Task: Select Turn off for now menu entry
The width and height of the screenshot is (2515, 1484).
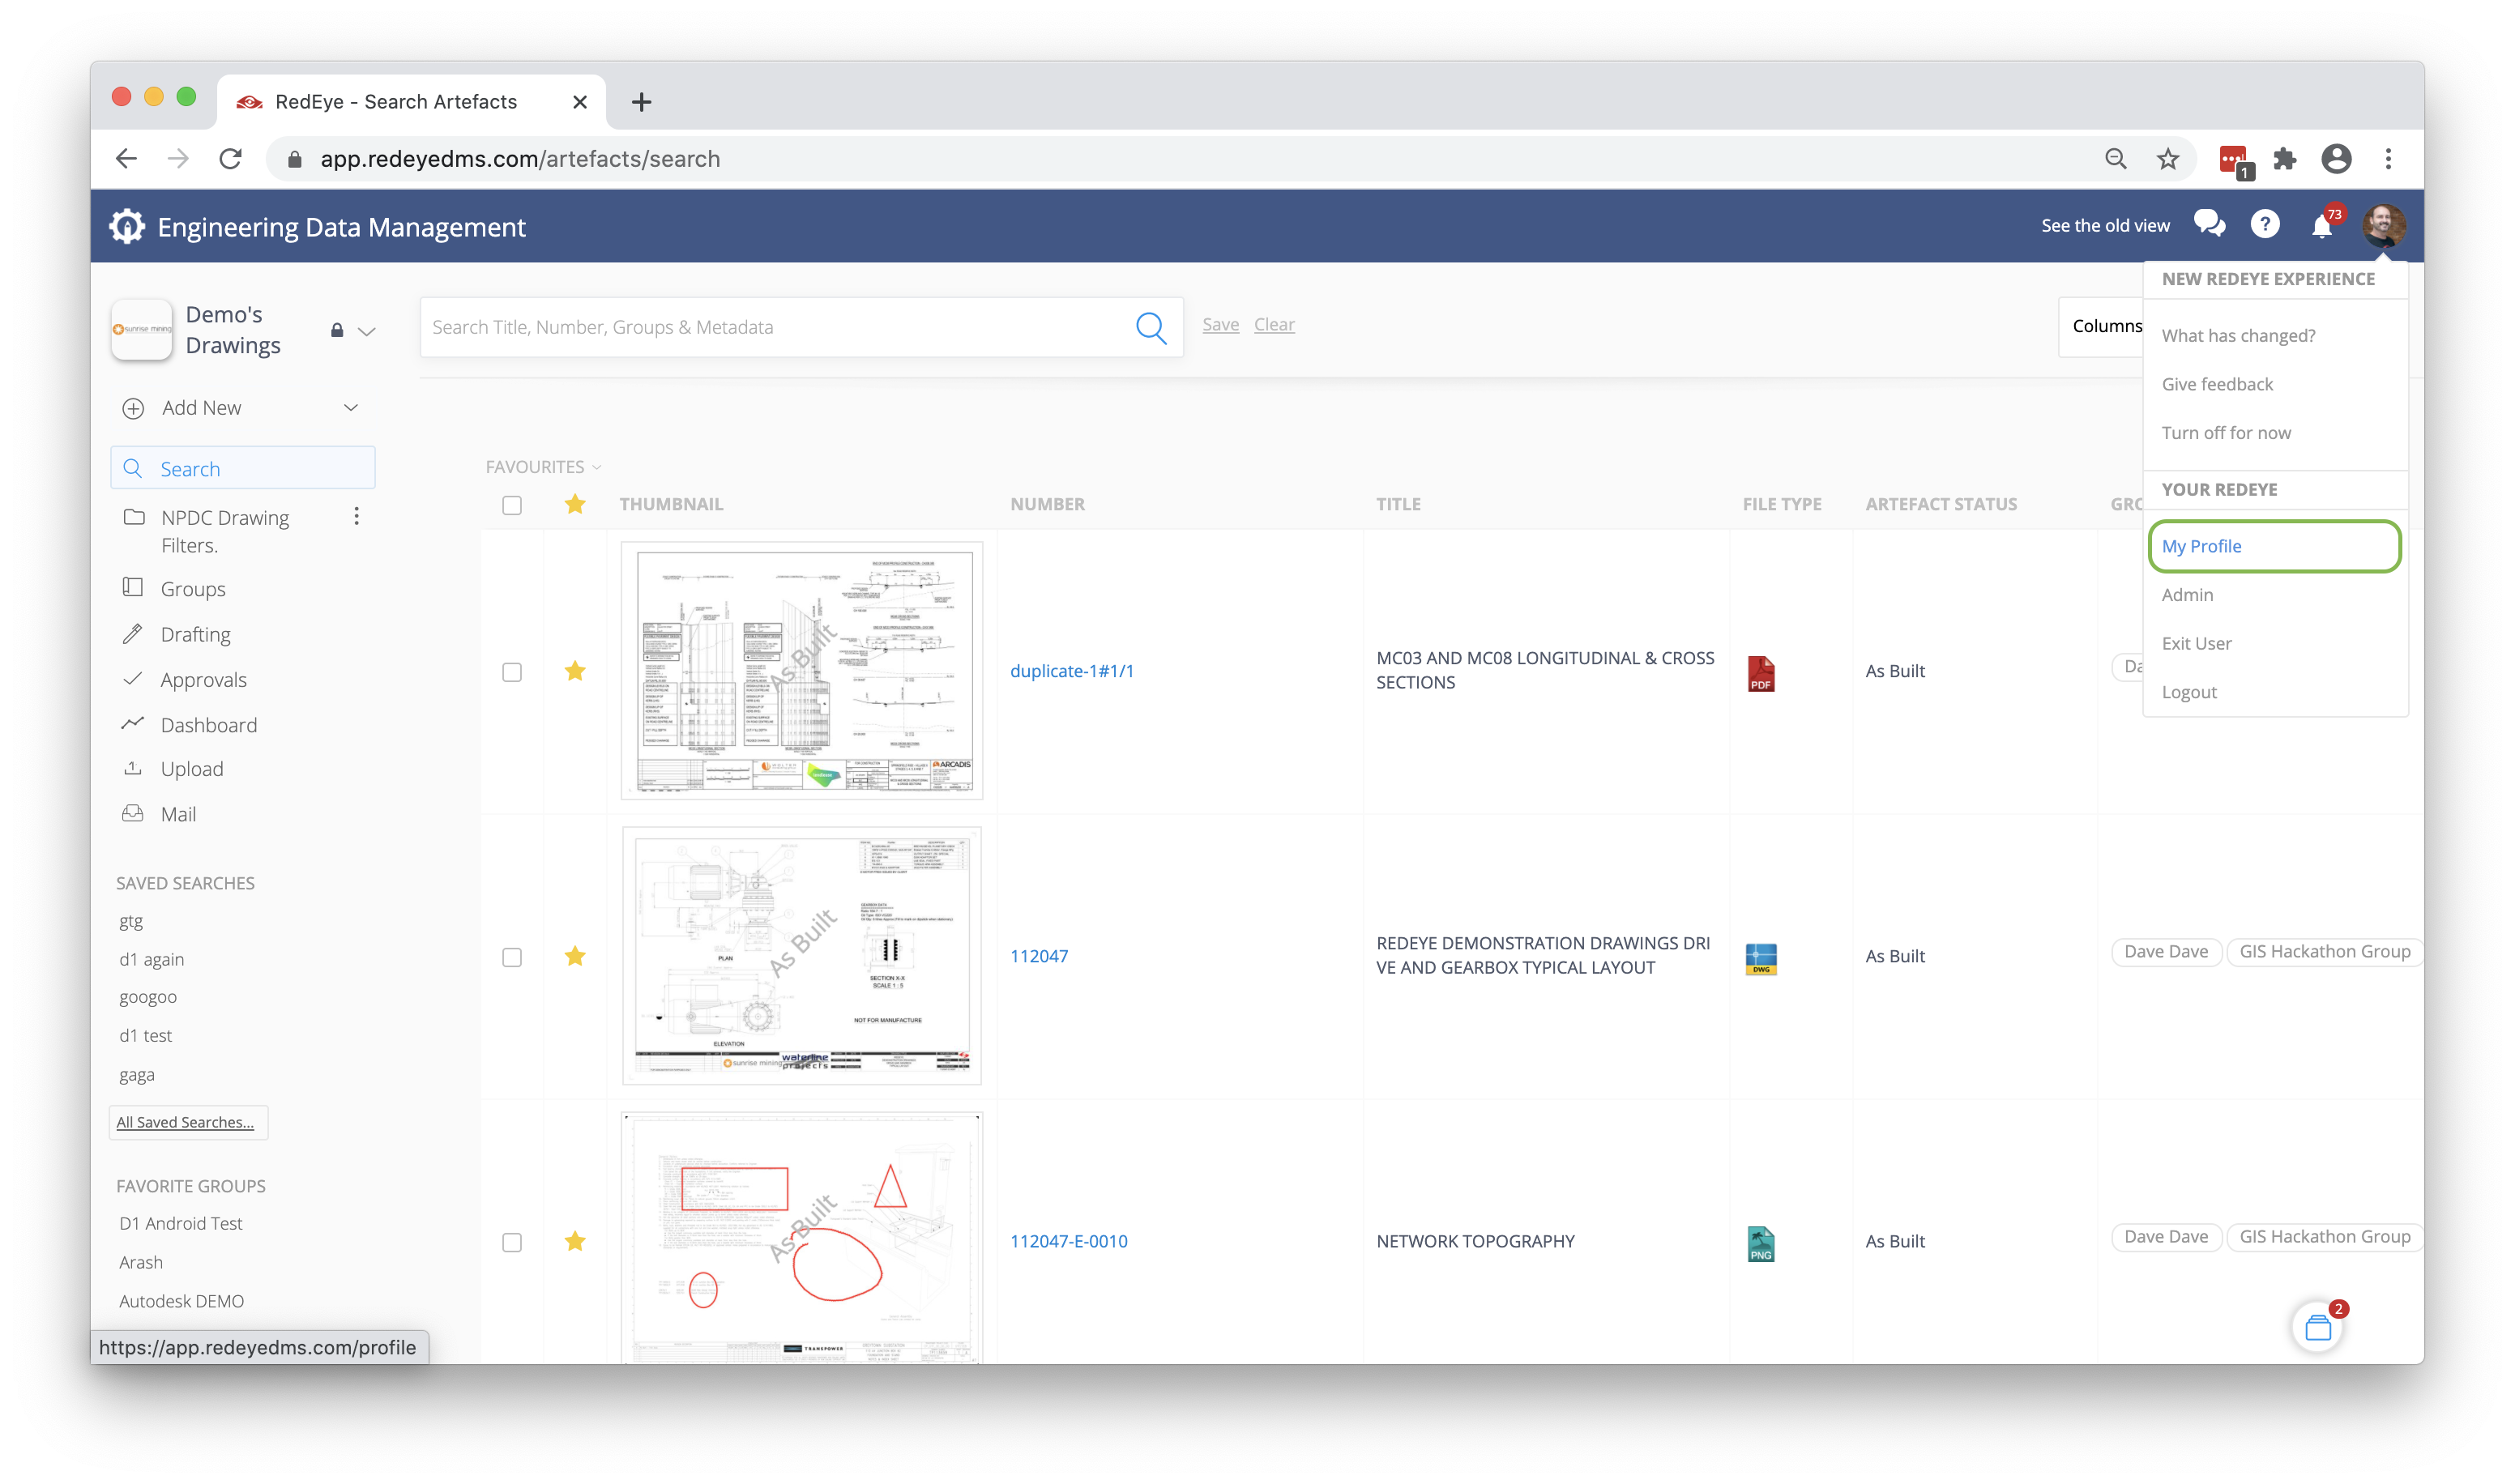Action: [x=2226, y=432]
